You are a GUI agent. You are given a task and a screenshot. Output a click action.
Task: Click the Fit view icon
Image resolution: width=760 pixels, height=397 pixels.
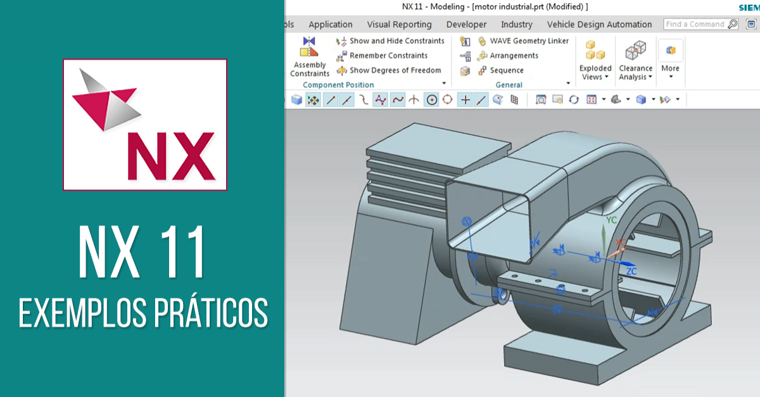click(541, 99)
